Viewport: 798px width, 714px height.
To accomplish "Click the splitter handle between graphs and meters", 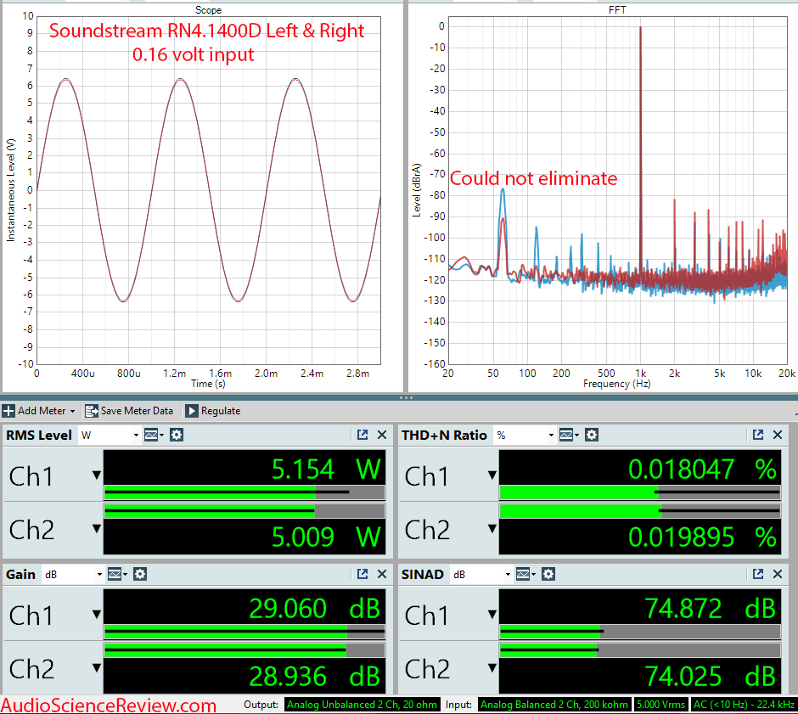I will (406, 397).
